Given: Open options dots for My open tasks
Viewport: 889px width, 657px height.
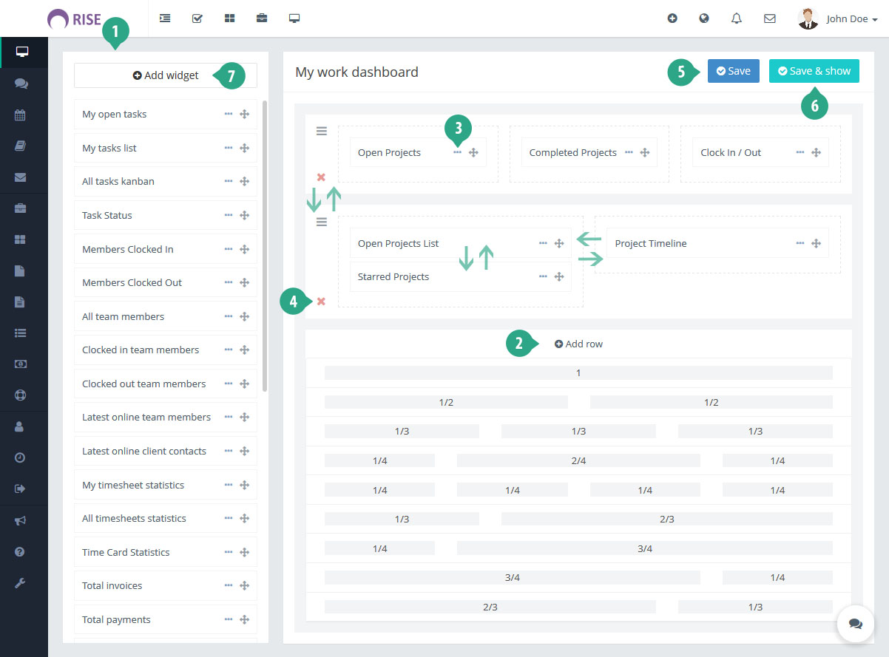Looking at the screenshot, I should pyautogui.click(x=228, y=115).
